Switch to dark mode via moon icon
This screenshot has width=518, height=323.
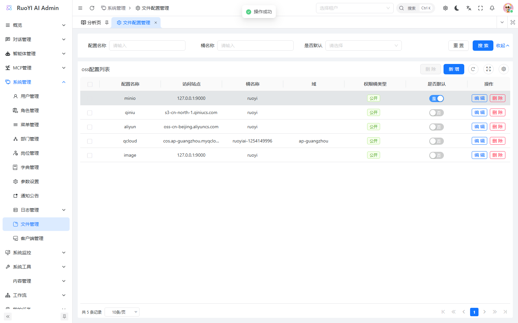click(457, 8)
